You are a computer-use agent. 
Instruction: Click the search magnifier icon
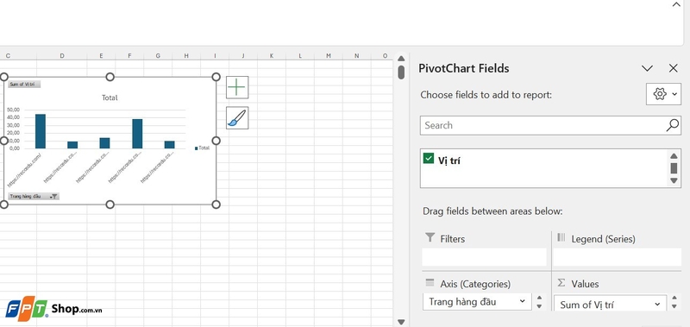pyautogui.click(x=672, y=125)
